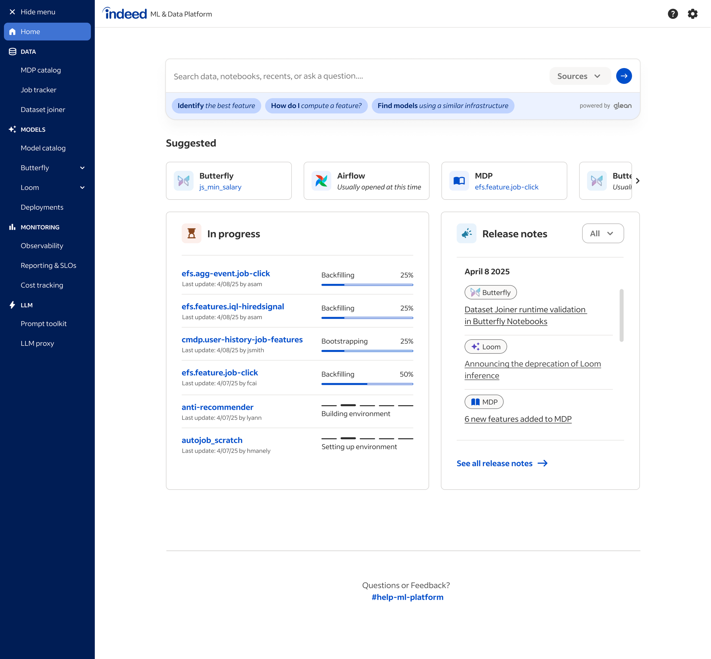Click the efs.agg-event.job-click backfilling progress bar

367,285
